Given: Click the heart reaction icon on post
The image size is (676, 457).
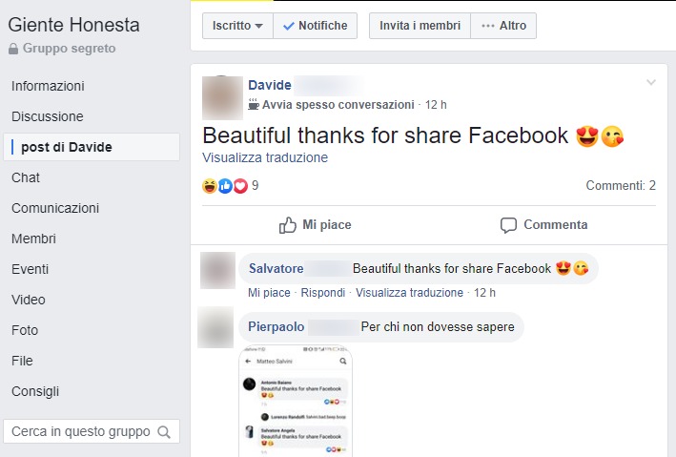Looking at the screenshot, I should pos(240,186).
